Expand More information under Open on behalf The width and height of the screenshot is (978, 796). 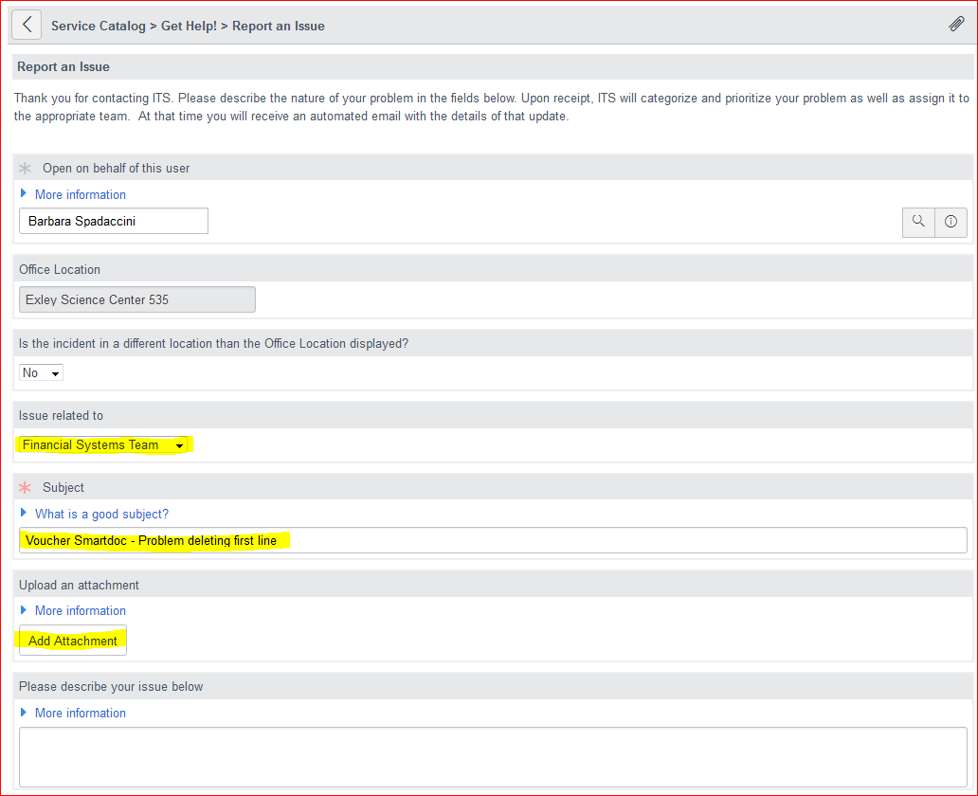80,194
